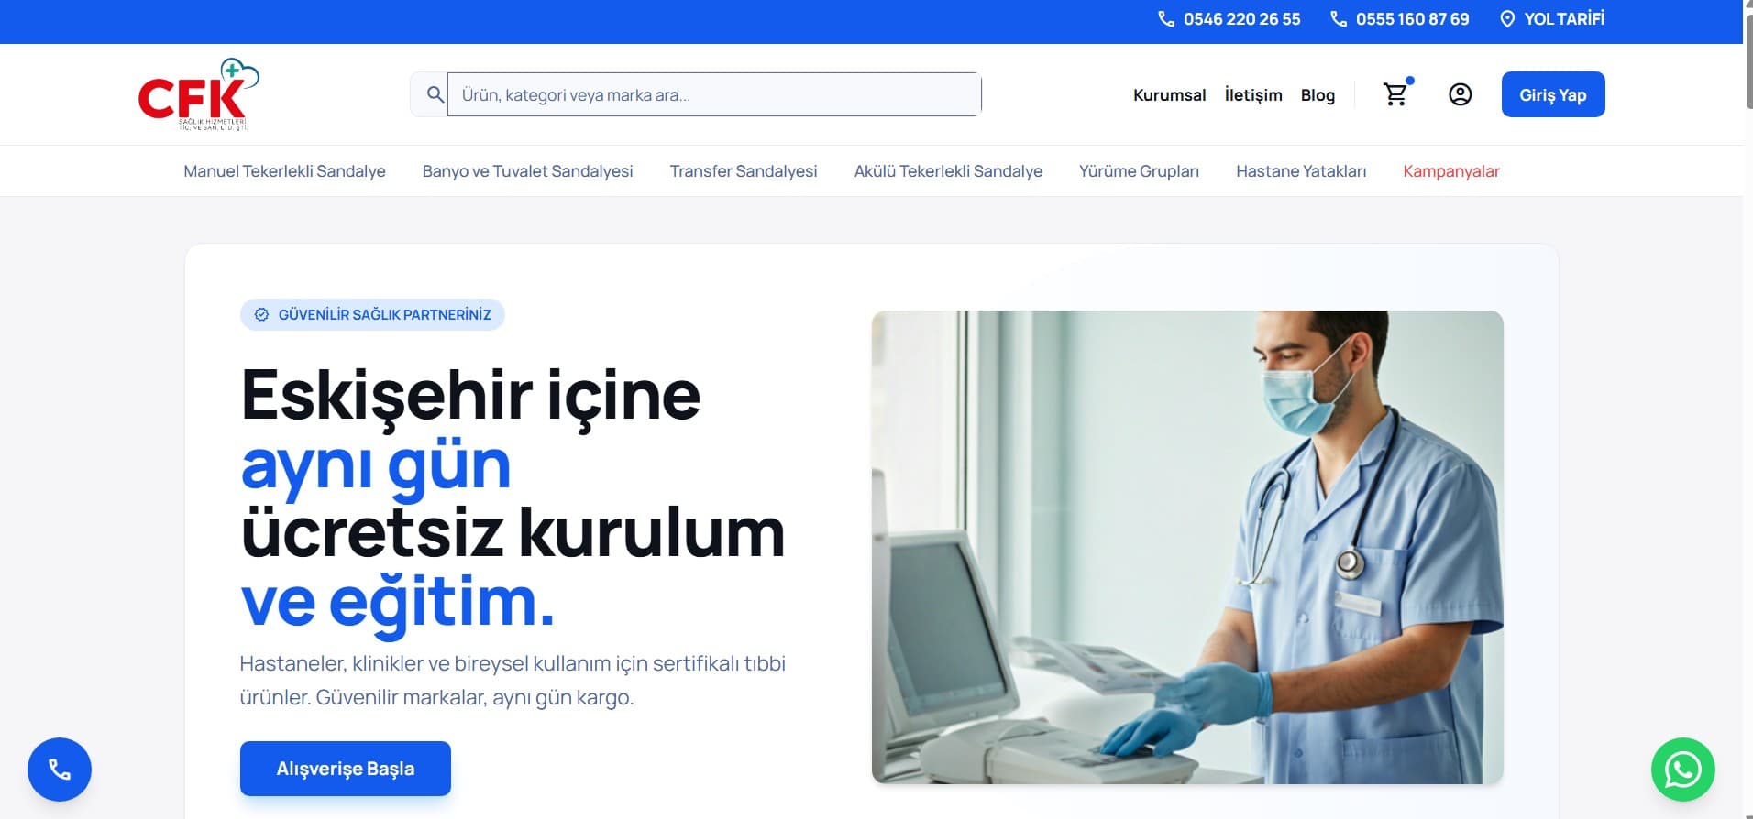Open WhatsApp chat floating button

tap(1682, 770)
